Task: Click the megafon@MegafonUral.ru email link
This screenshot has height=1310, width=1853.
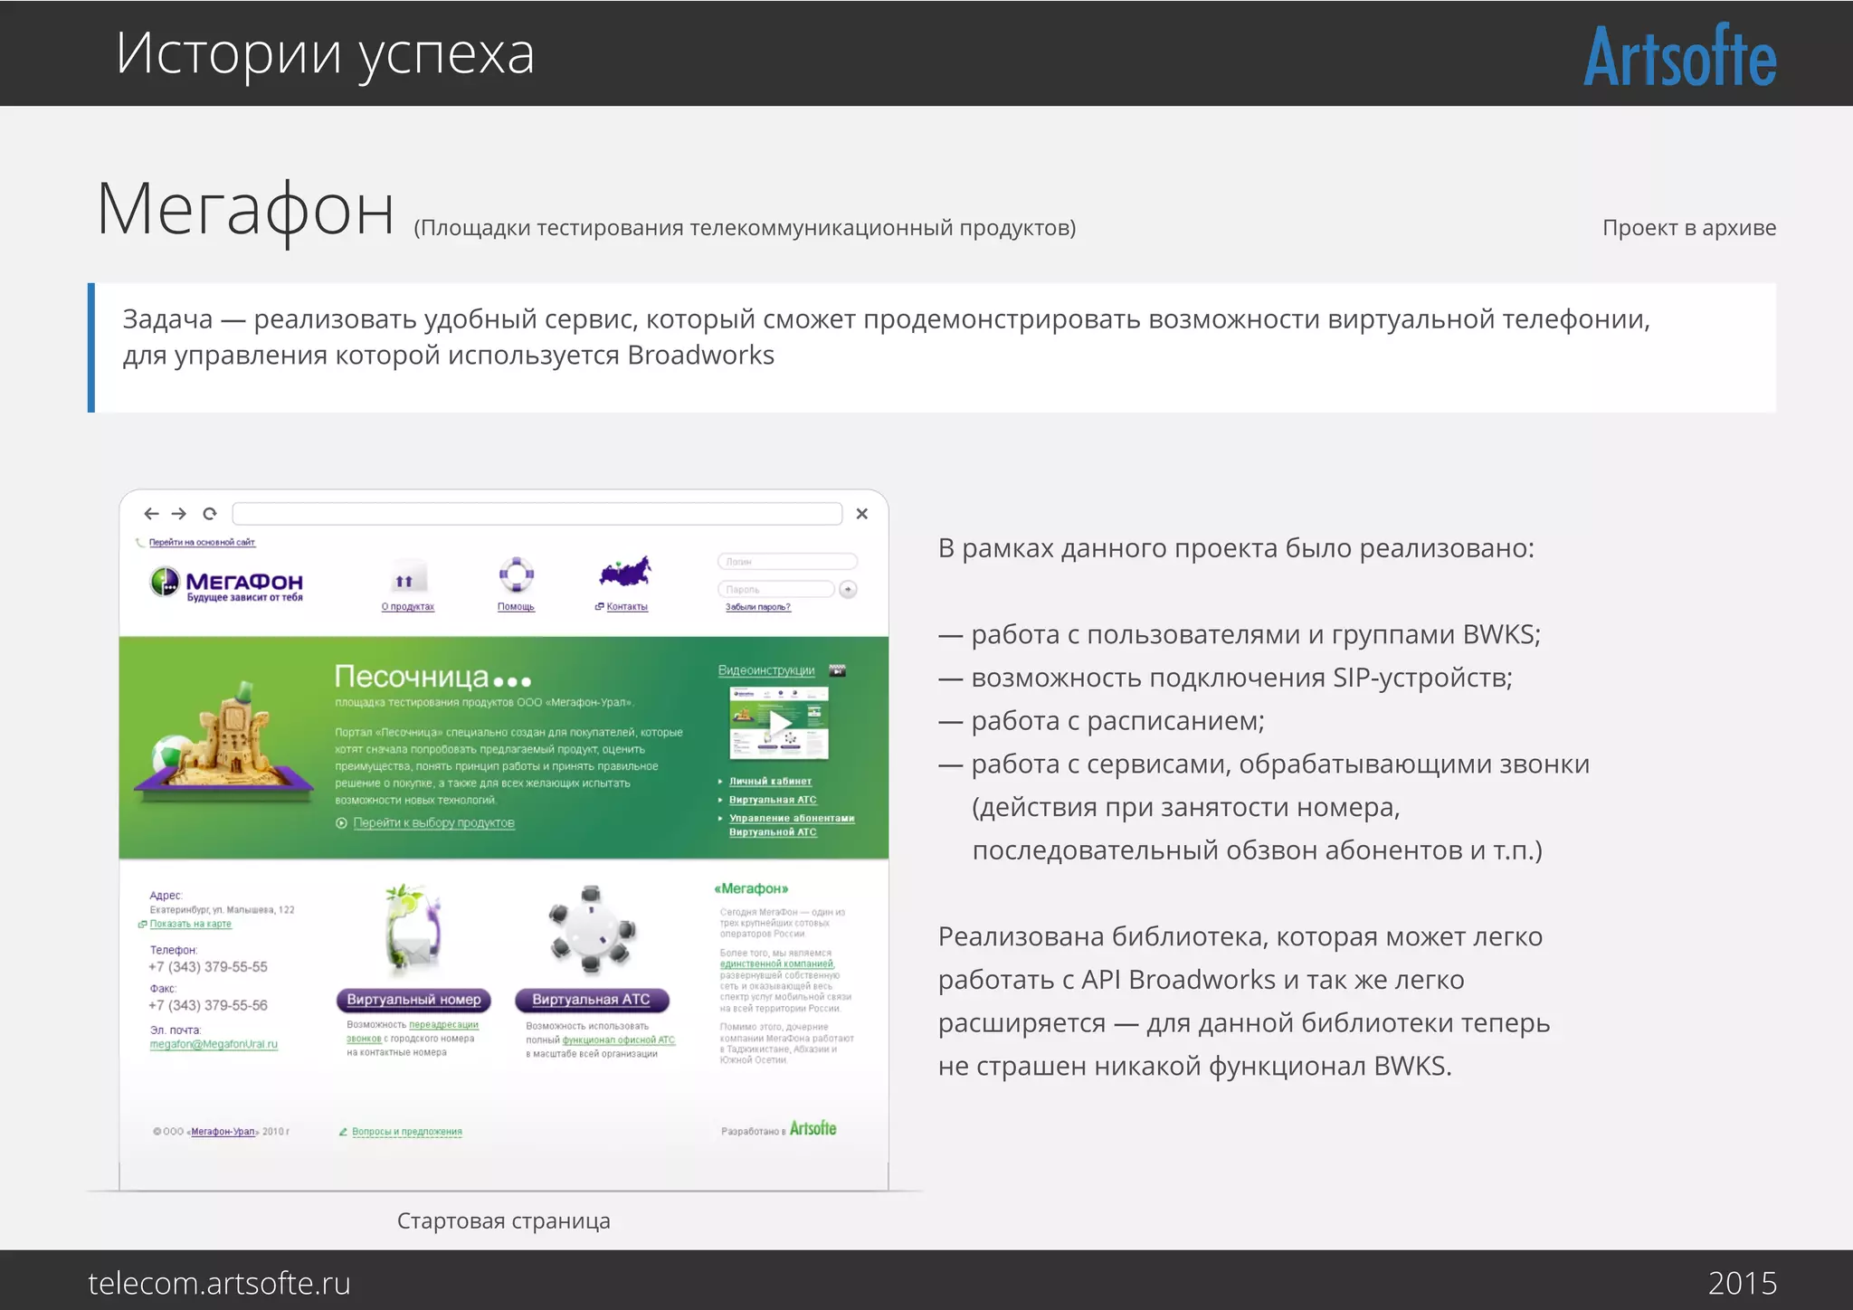Action: [214, 1044]
